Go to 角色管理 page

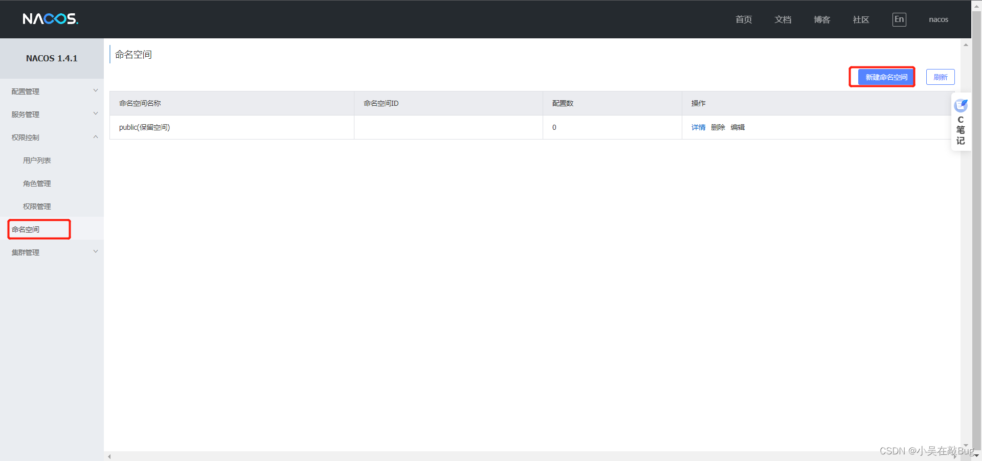37,183
